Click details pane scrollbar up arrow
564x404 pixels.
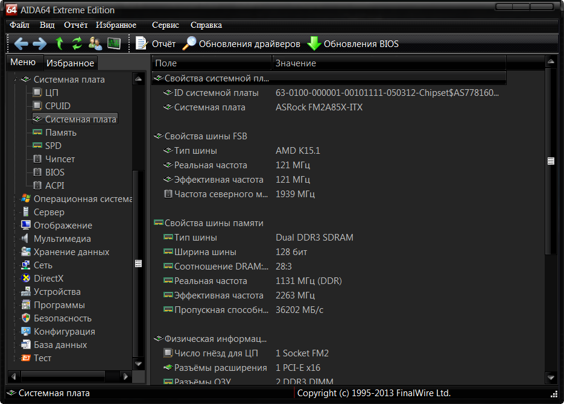(x=551, y=62)
